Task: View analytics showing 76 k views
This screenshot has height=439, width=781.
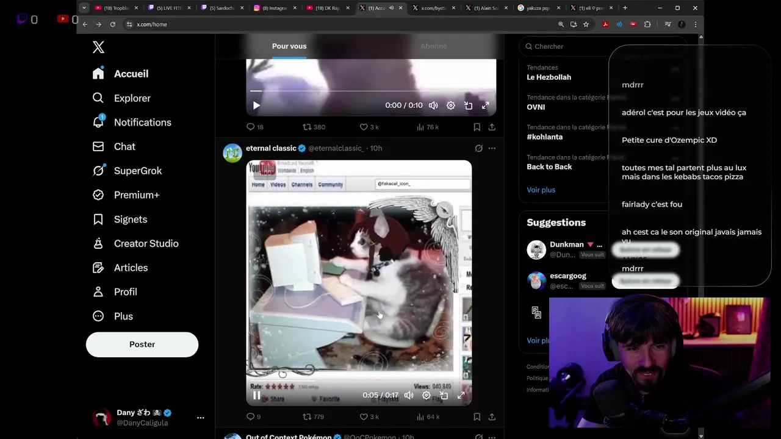Action: (428, 127)
